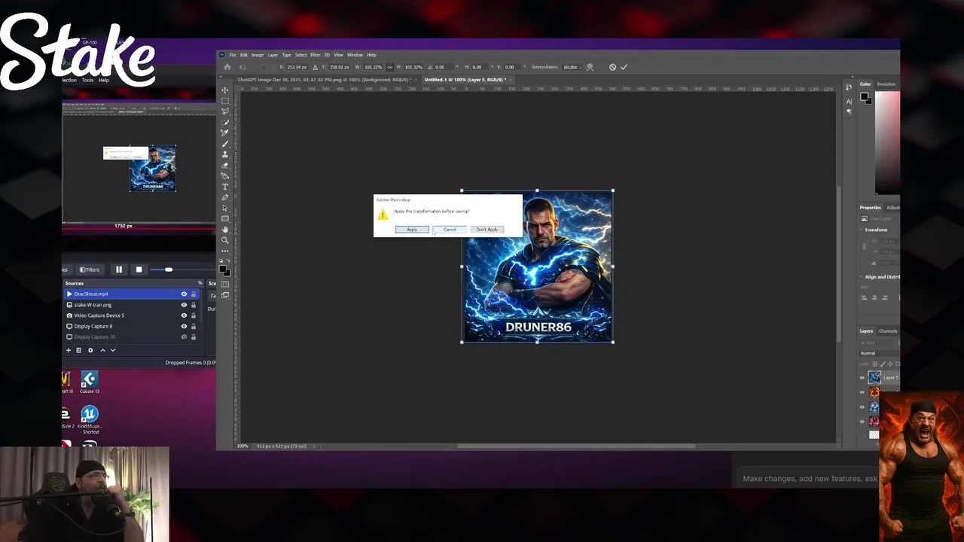This screenshot has height=542, width=964.
Task: Switch to the Channels panel tab
Action: (888, 331)
